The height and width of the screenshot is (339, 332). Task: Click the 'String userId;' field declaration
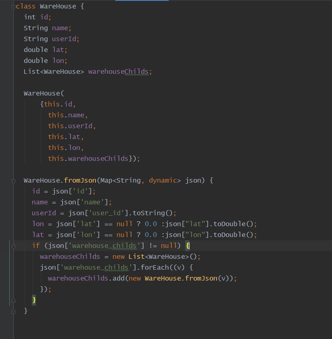click(x=52, y=39)
